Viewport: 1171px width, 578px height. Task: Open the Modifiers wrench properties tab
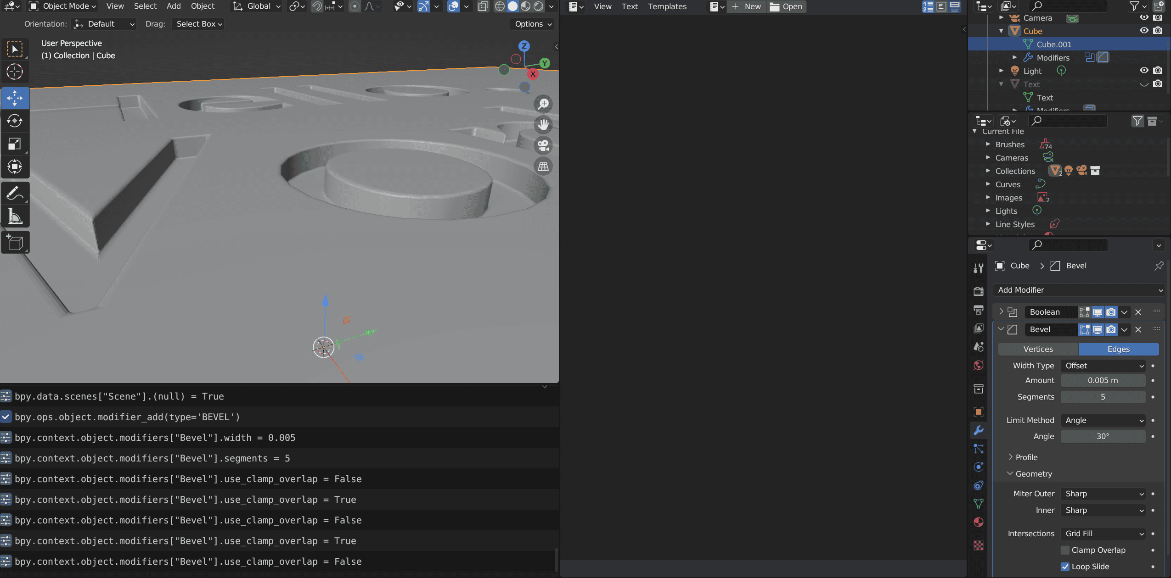tap(979, 430)
